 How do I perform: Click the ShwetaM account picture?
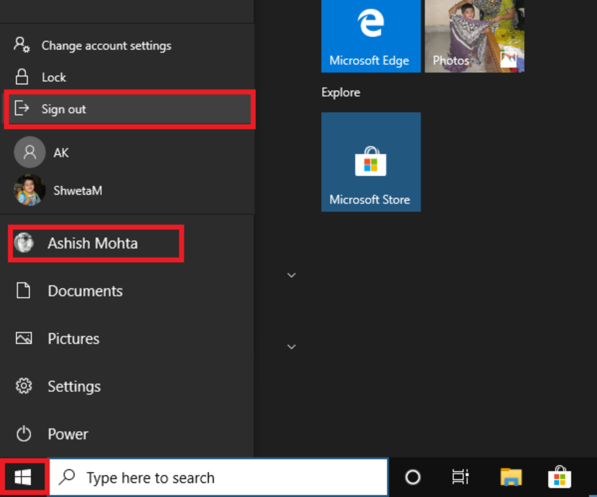[x=30, y=190]
